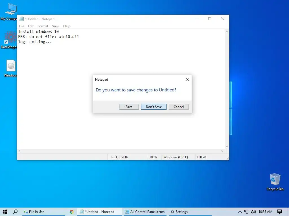
Task: Choose Don't Save in the dialog
Action: coord(154,107)
